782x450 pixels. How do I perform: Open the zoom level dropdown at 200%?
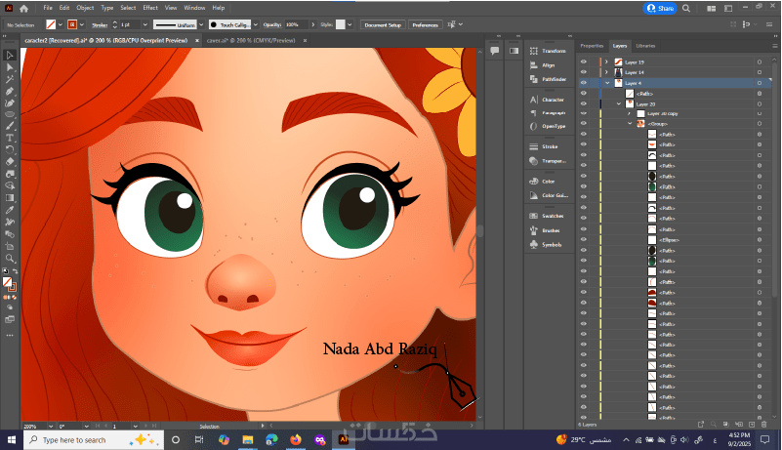(51, 426)
